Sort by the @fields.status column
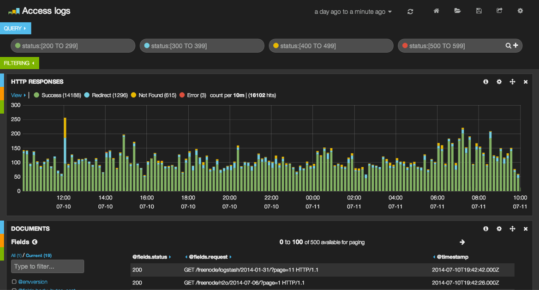This screenshot has width=539, height=290. pyautogui.click(x=150, y=257)
